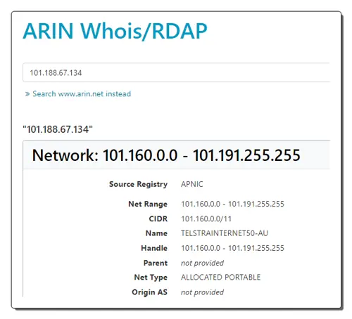Viewport: 352px width, 319px height.
Task: Click the Source Registry label
Action: (x=138, y=184)
